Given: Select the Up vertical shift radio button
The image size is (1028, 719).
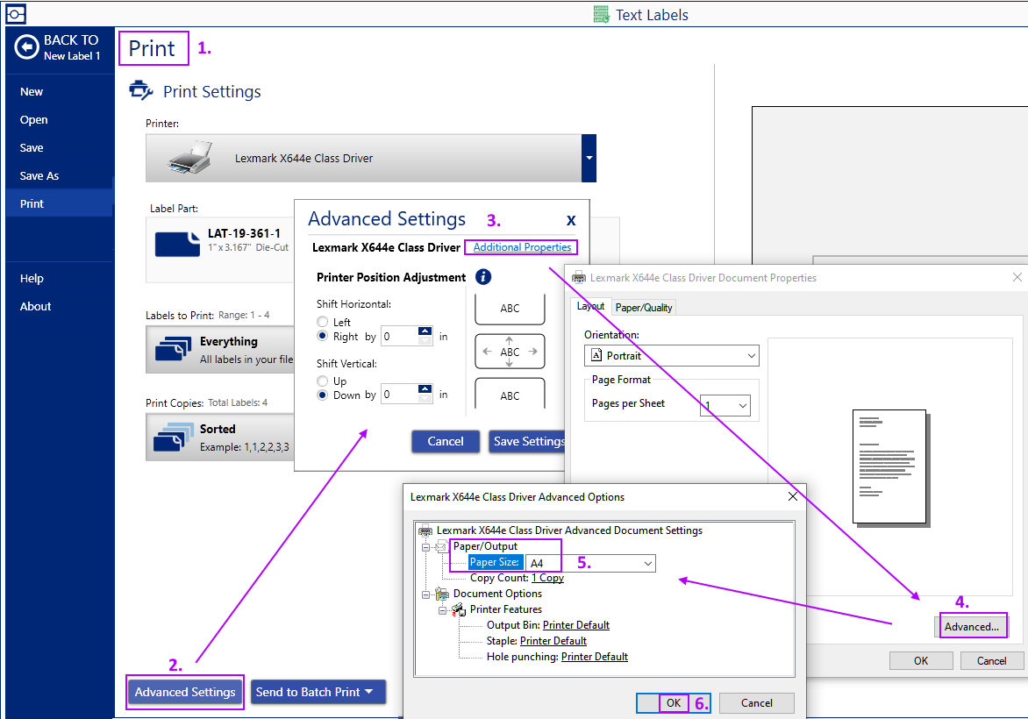Looking at the screenshot, I should (x=323, y=381).
